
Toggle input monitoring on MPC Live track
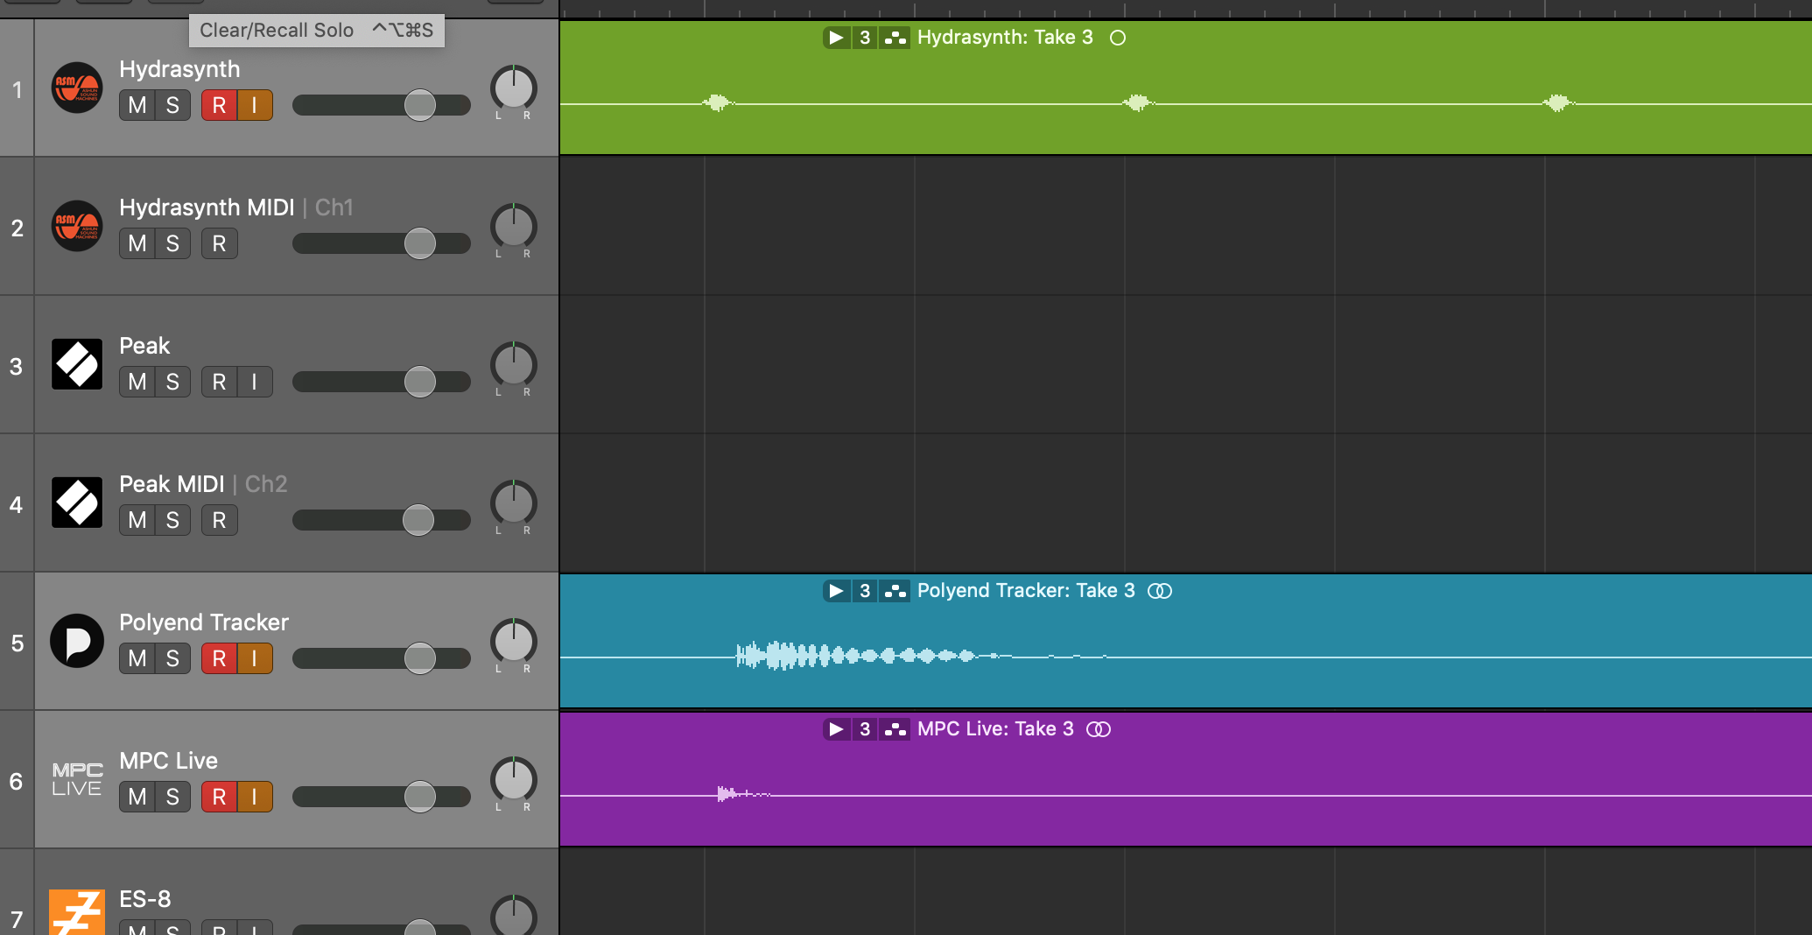pos(255,797)
